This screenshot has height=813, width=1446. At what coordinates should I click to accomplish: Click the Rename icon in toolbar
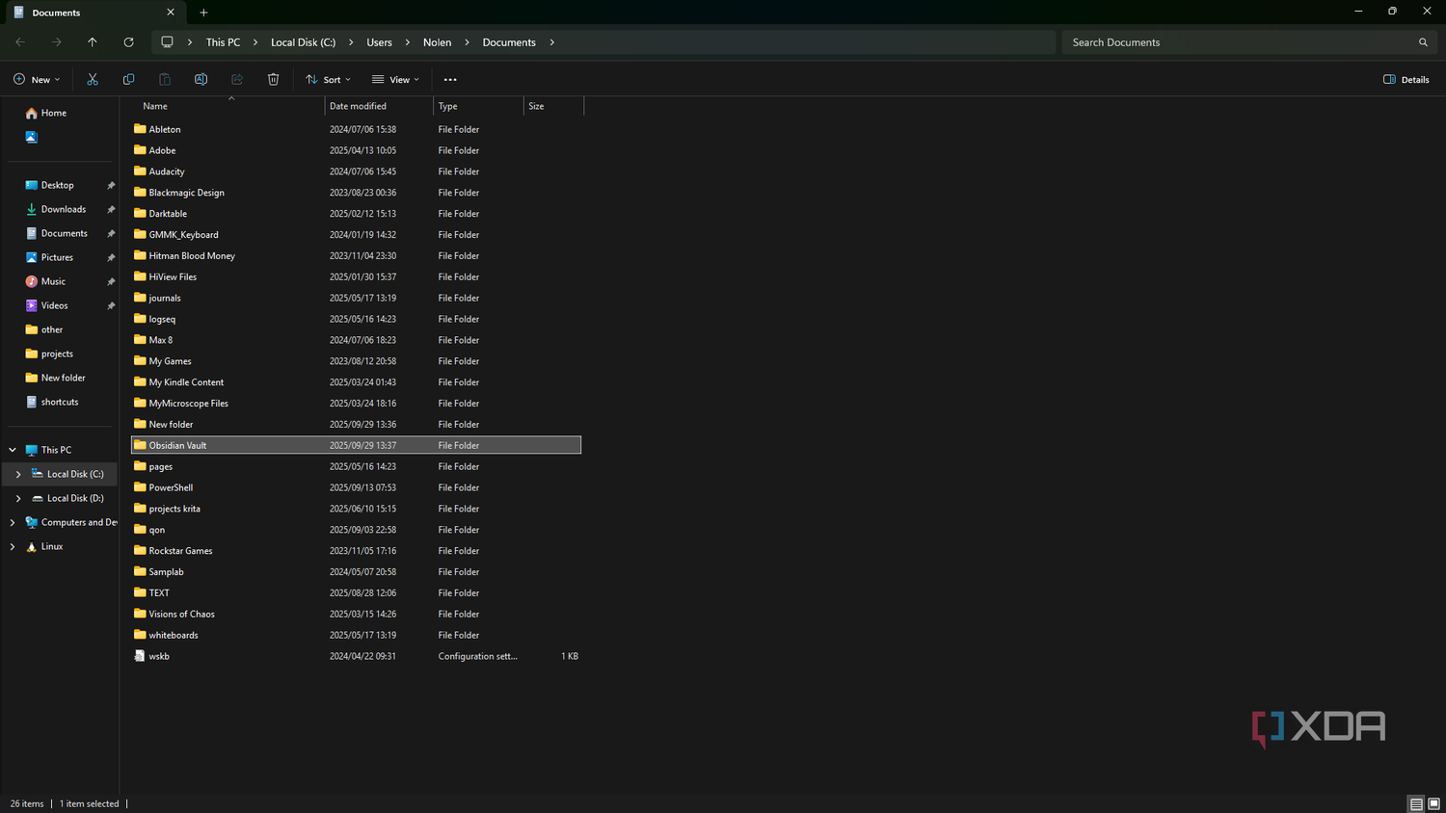[201, 79]
